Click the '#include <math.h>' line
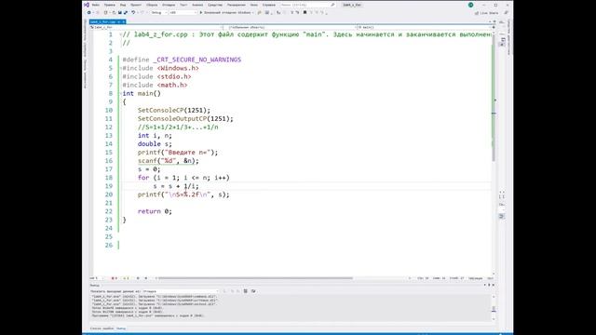Viewport: 596px width, 335px height. tap(155, 85)
